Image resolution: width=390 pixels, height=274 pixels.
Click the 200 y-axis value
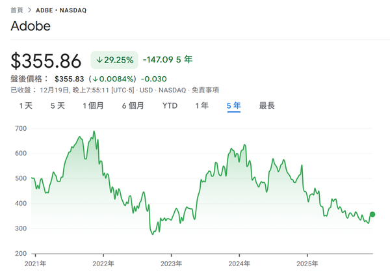(x=21, y=254)
